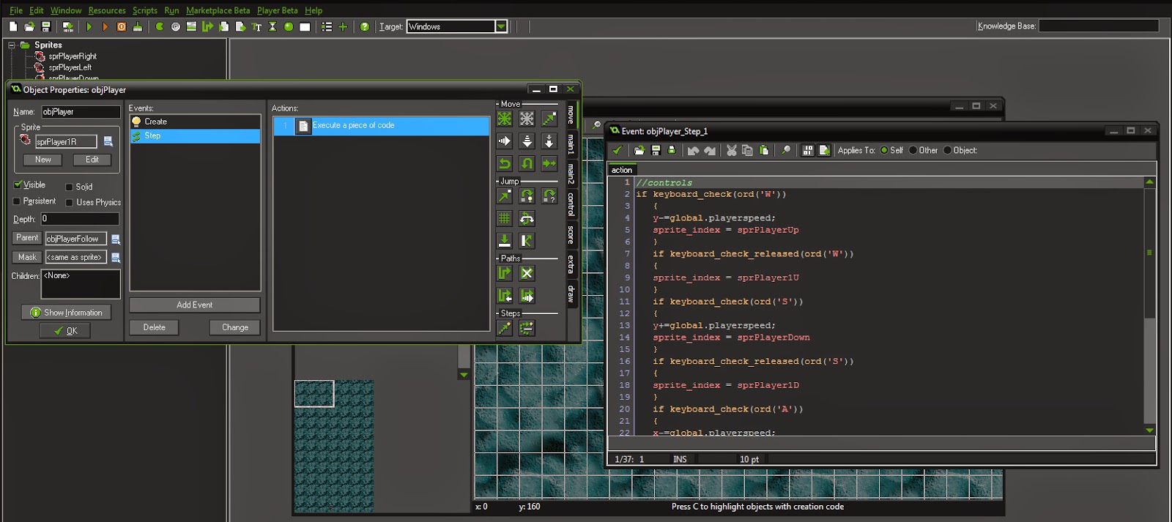
Task: Open the Parent object selector menu
Action: click(x=115, y=239)
